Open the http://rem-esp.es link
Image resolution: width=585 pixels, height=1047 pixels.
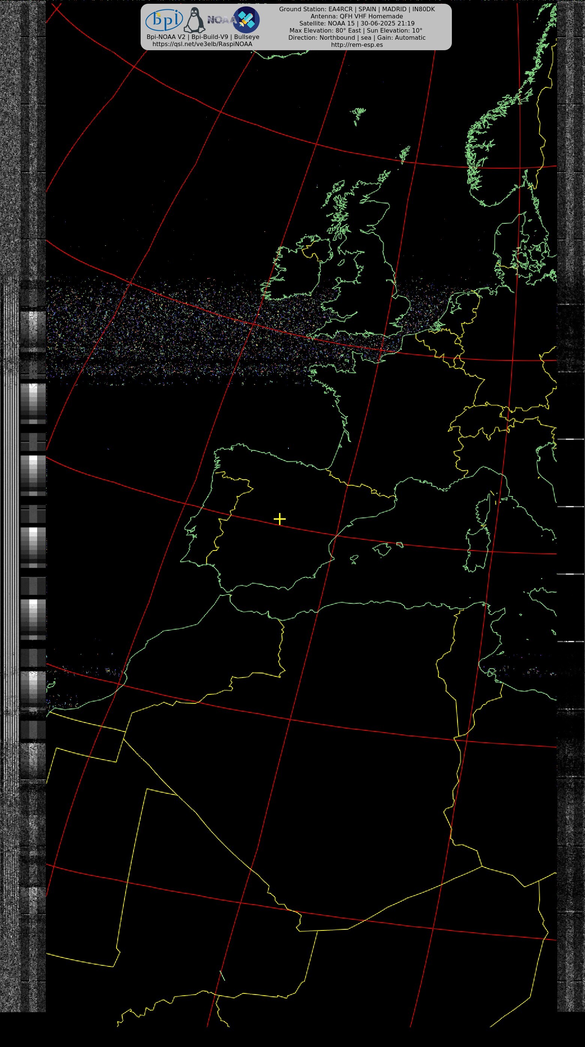pos(357,45)
